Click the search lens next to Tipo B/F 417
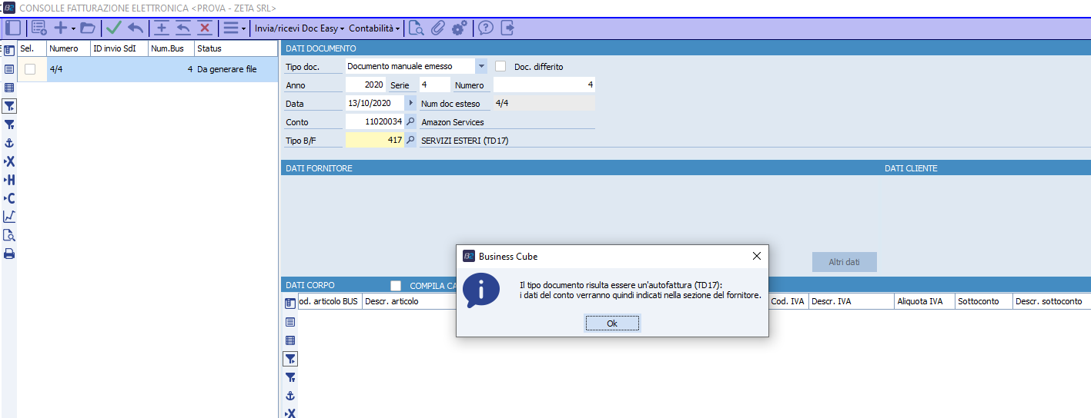Screen dimensions: 1091x418 [410, 140]
